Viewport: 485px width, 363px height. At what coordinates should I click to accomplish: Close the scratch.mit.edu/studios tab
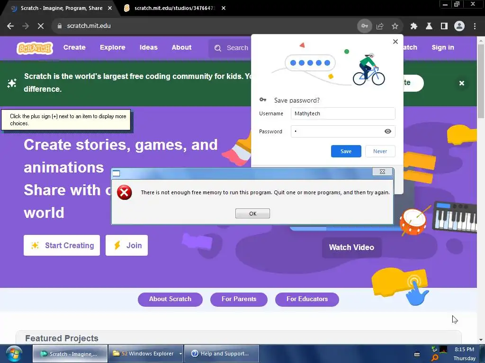(x=224, y=9)
